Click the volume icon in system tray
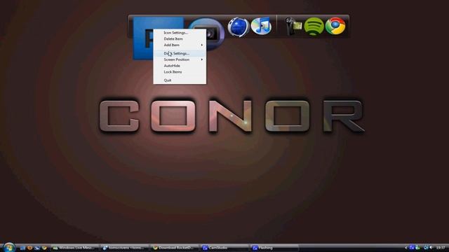The image size is (449, 252). tap(431, 248)
